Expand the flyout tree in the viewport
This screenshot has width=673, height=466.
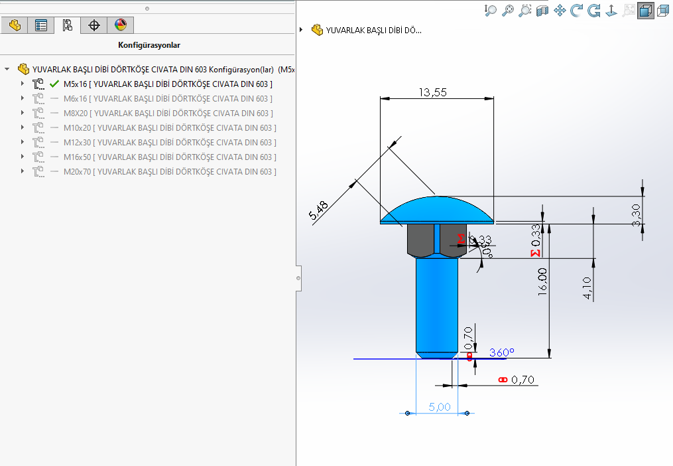tap(302, 30)
